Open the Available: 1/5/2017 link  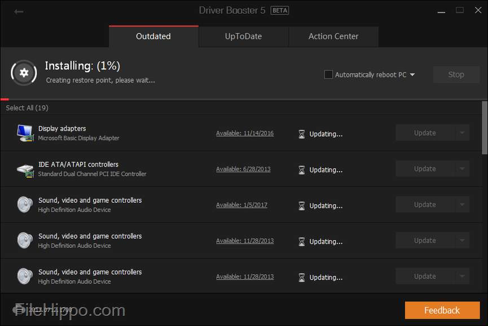coord(242,205)
